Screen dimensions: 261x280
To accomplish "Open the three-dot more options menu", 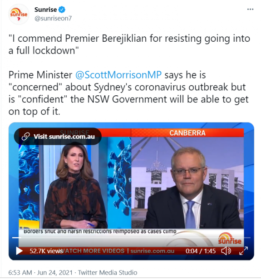I will [x=250, y=9].
